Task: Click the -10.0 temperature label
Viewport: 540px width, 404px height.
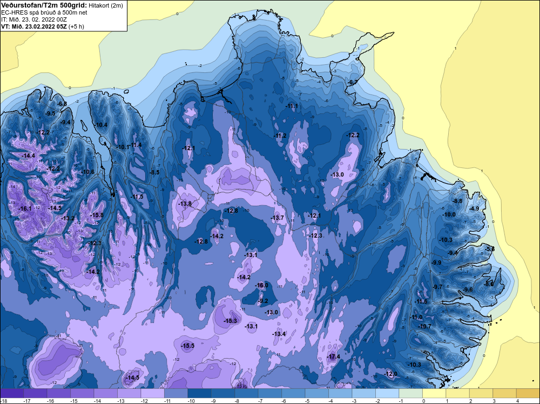Action: pos(449,214)
